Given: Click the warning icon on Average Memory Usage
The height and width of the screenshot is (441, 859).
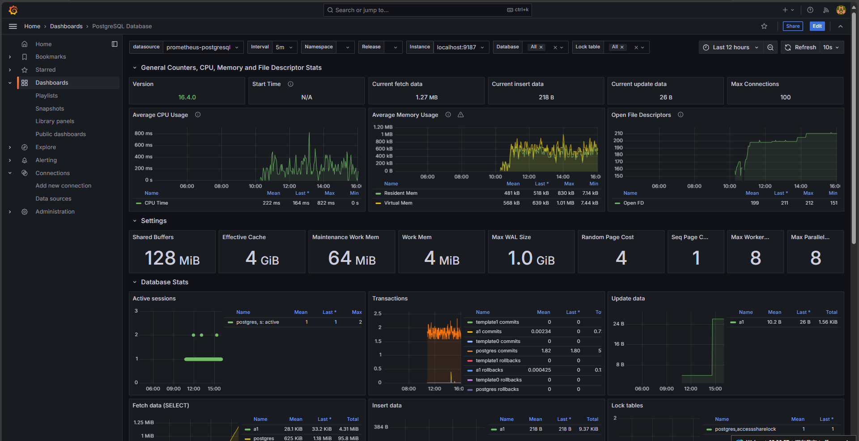Looking at the screenshot, I should [x=460, y=115].
